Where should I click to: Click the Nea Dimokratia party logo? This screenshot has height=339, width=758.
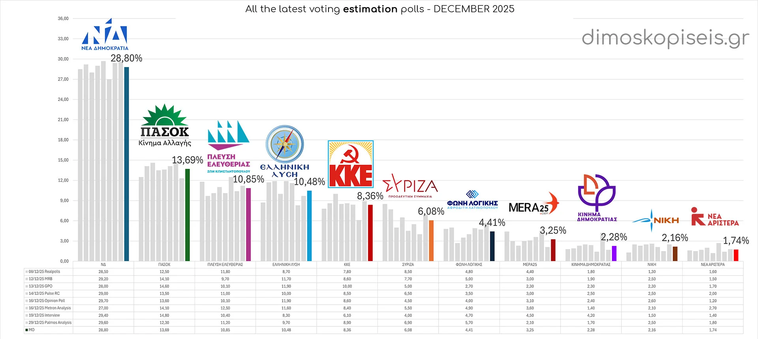pos(105,34)
